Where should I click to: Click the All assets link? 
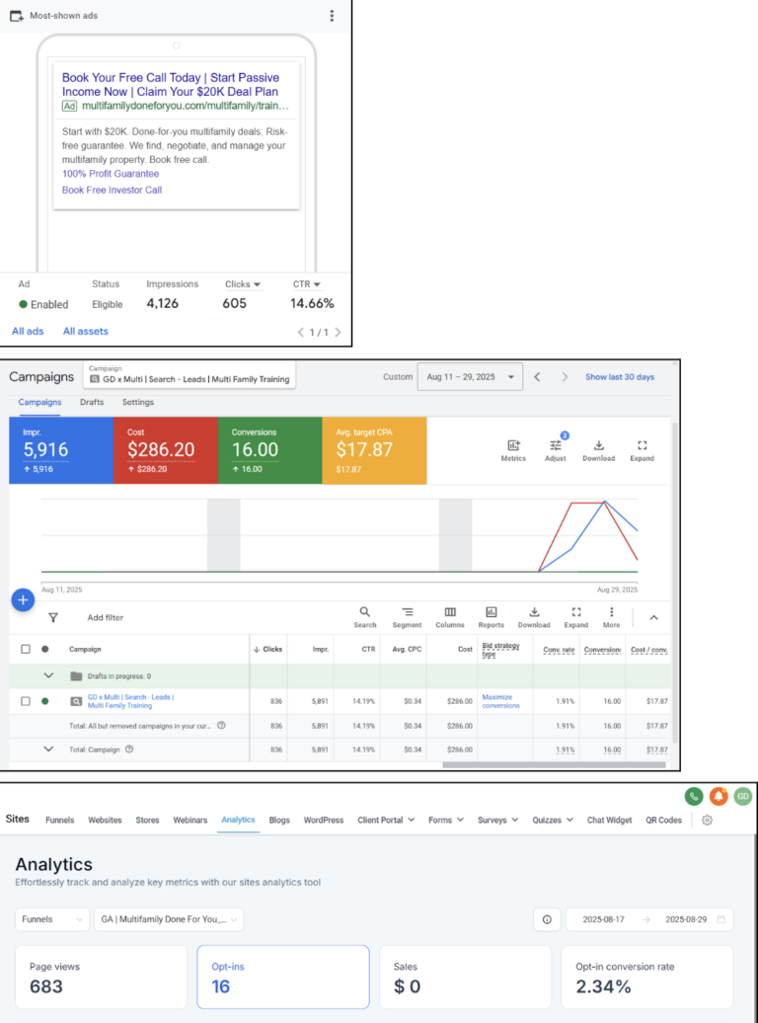(x=86, y=332)
